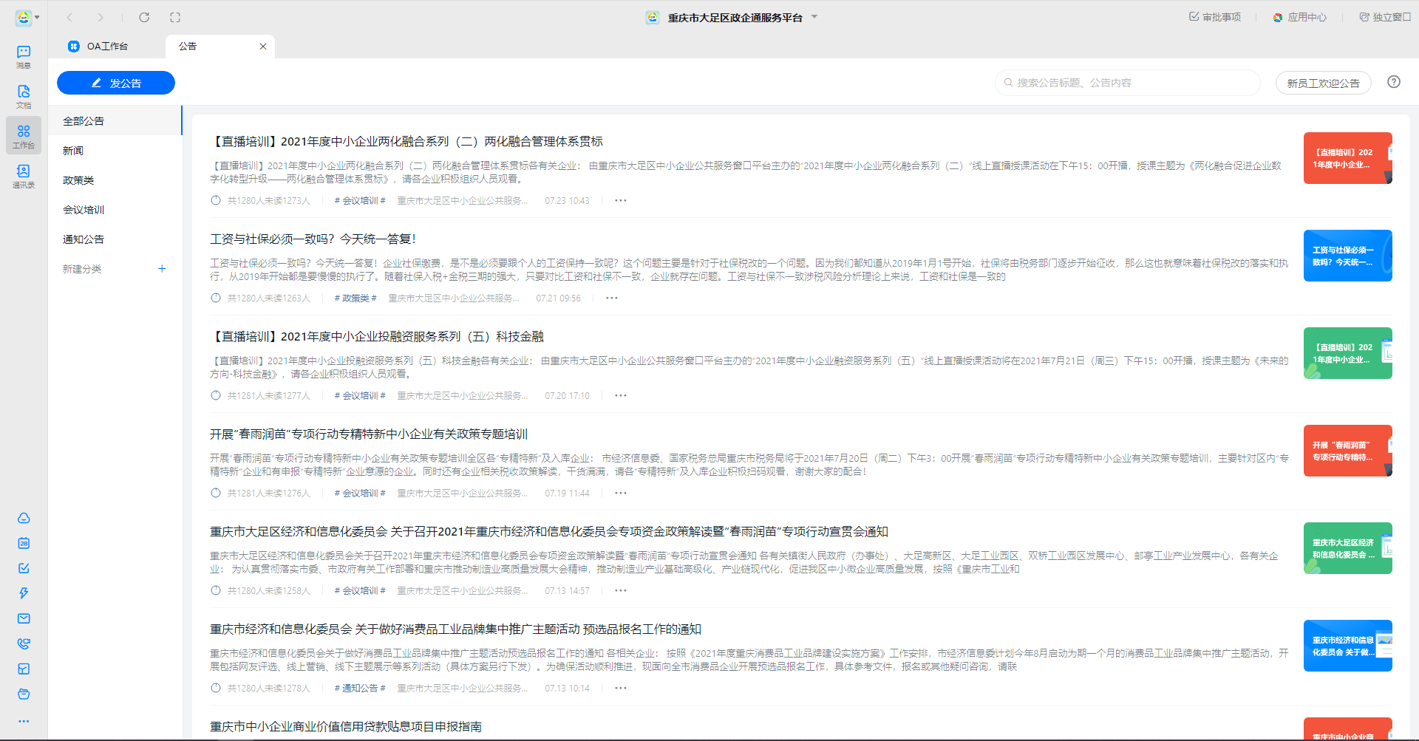Open more options for 工资与社保 notice
Screen dimensions: 1419x741
612,298
